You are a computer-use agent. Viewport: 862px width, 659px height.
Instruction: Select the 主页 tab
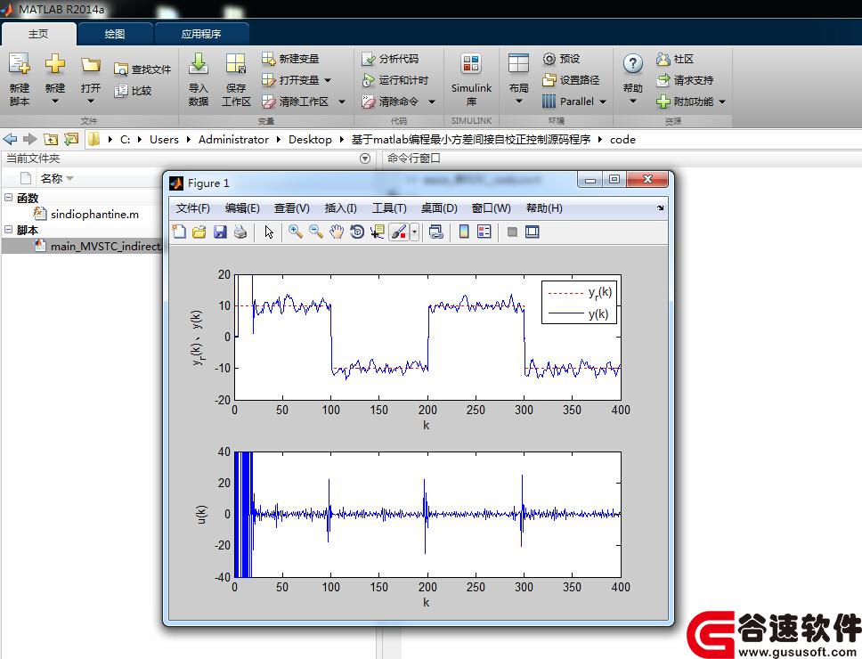(38, 34)
